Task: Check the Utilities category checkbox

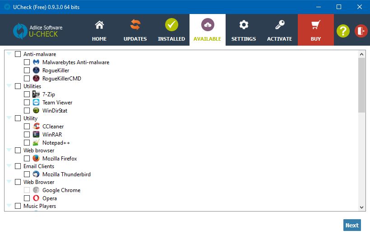Action: [18, 86]
